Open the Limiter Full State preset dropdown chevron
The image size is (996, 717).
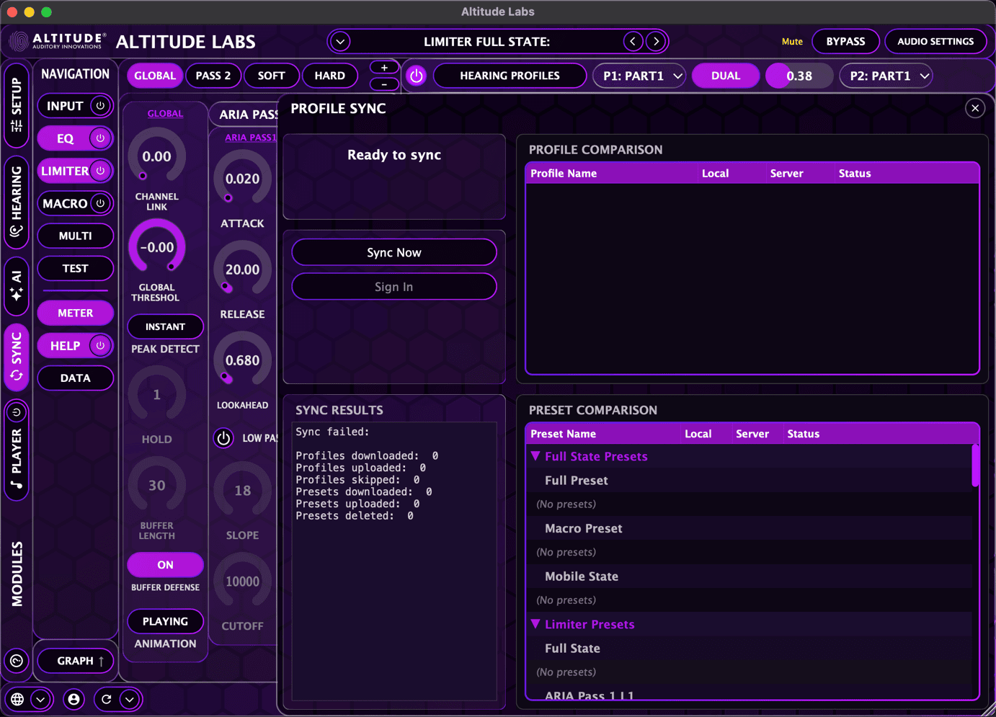339,41
